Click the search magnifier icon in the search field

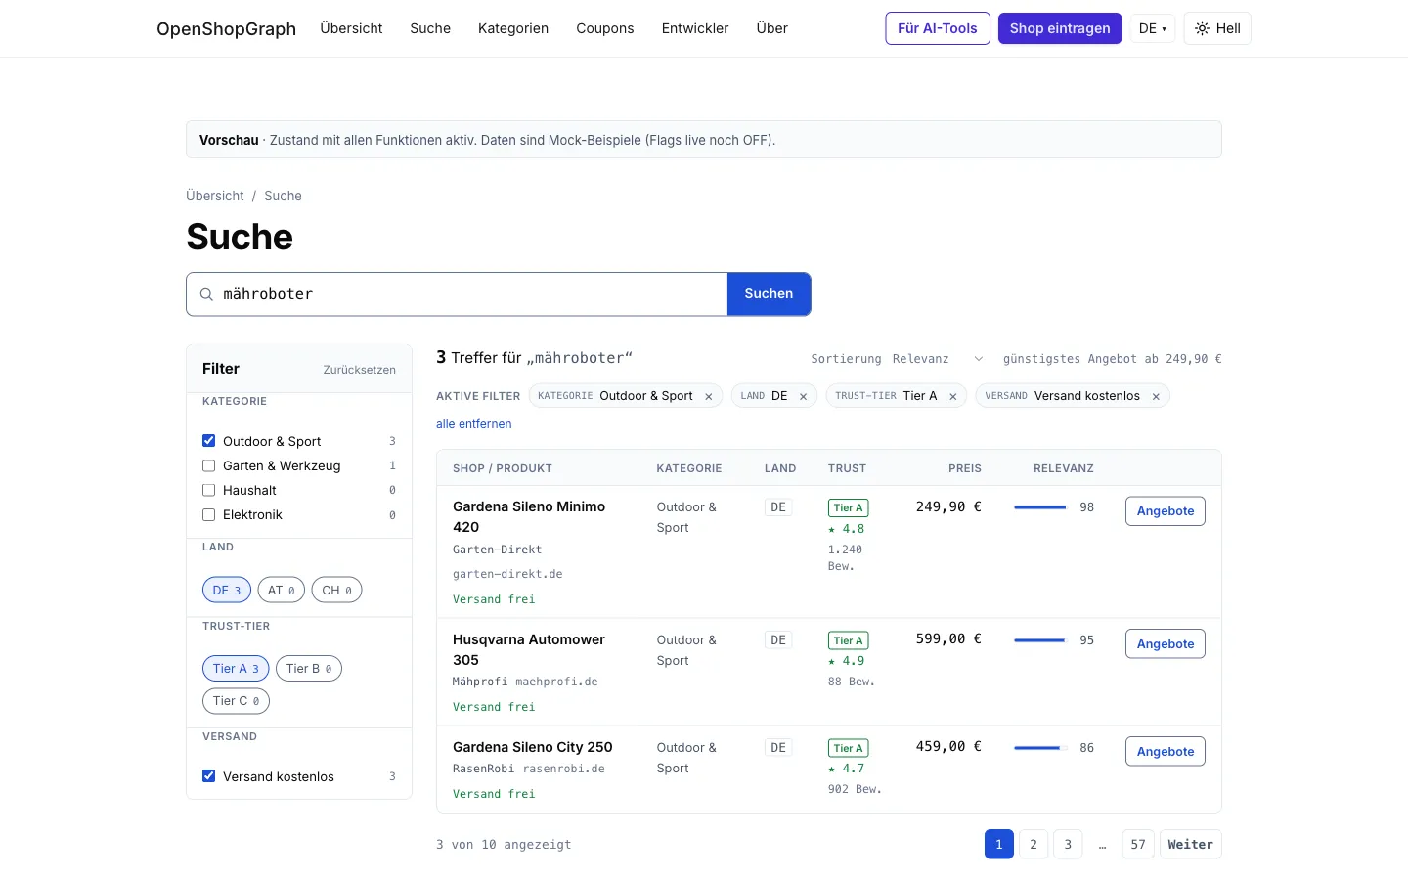[x=206, y=294]
